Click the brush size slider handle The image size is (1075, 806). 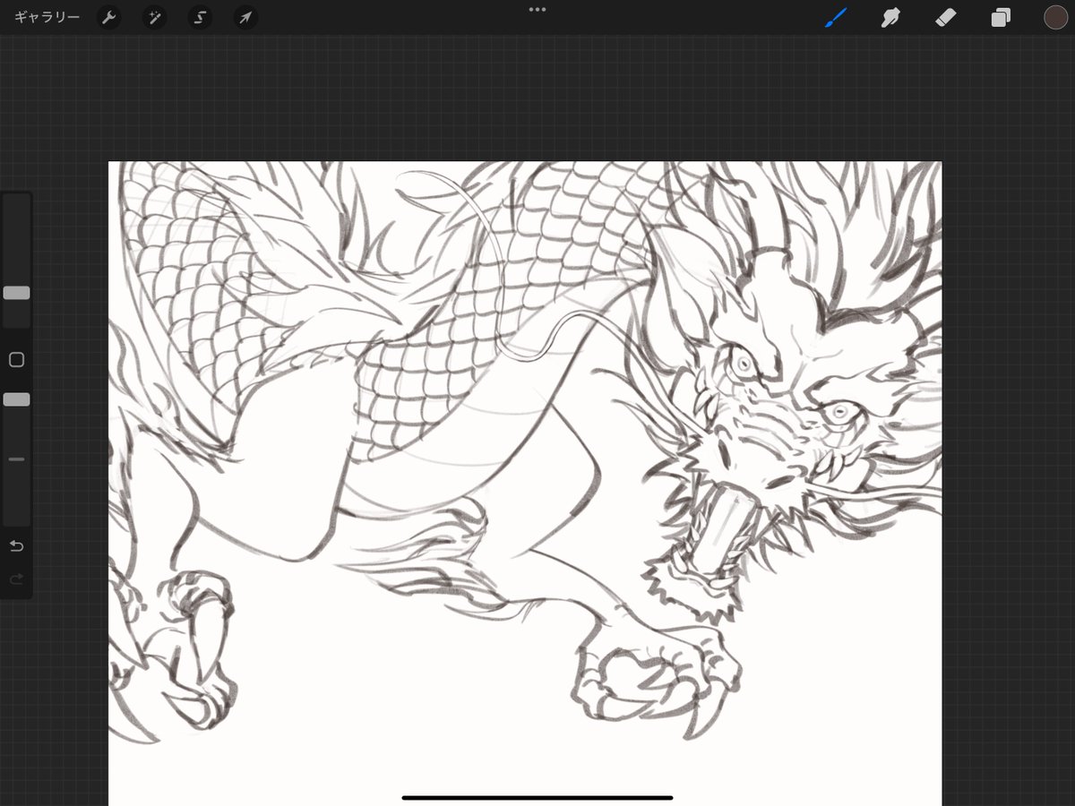click(x=16, y=293)
